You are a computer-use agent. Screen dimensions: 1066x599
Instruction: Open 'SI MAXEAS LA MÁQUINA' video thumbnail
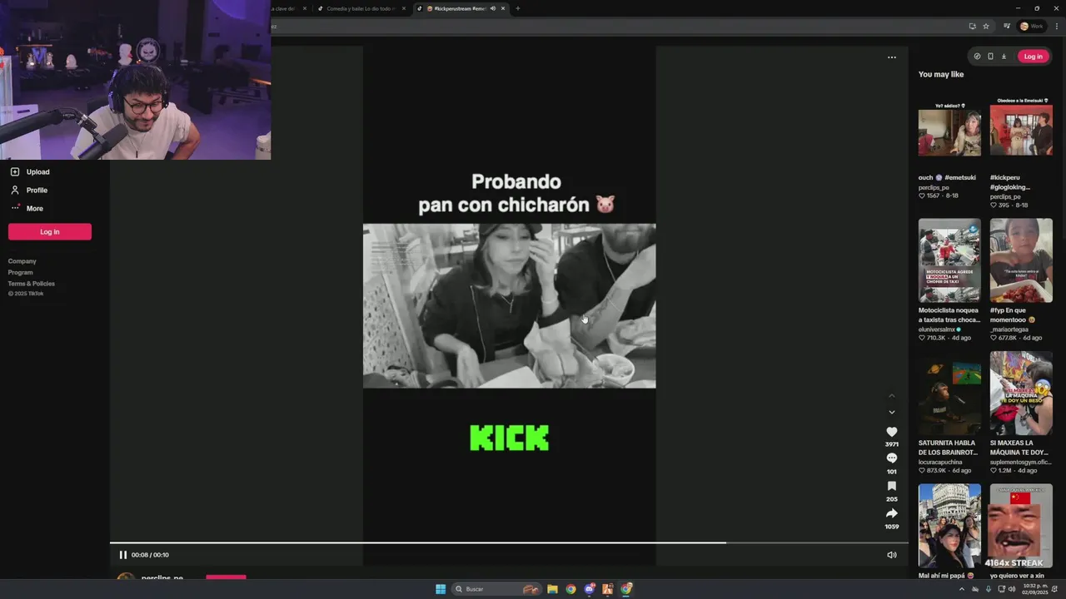click(x=1021, y=393)
